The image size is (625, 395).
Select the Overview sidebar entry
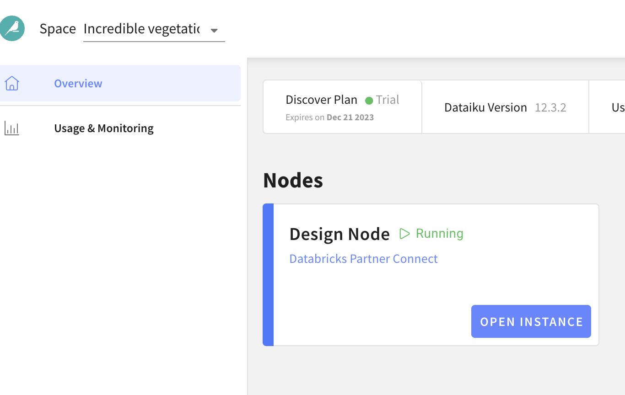pyautogui.click(x=78, y=83)
